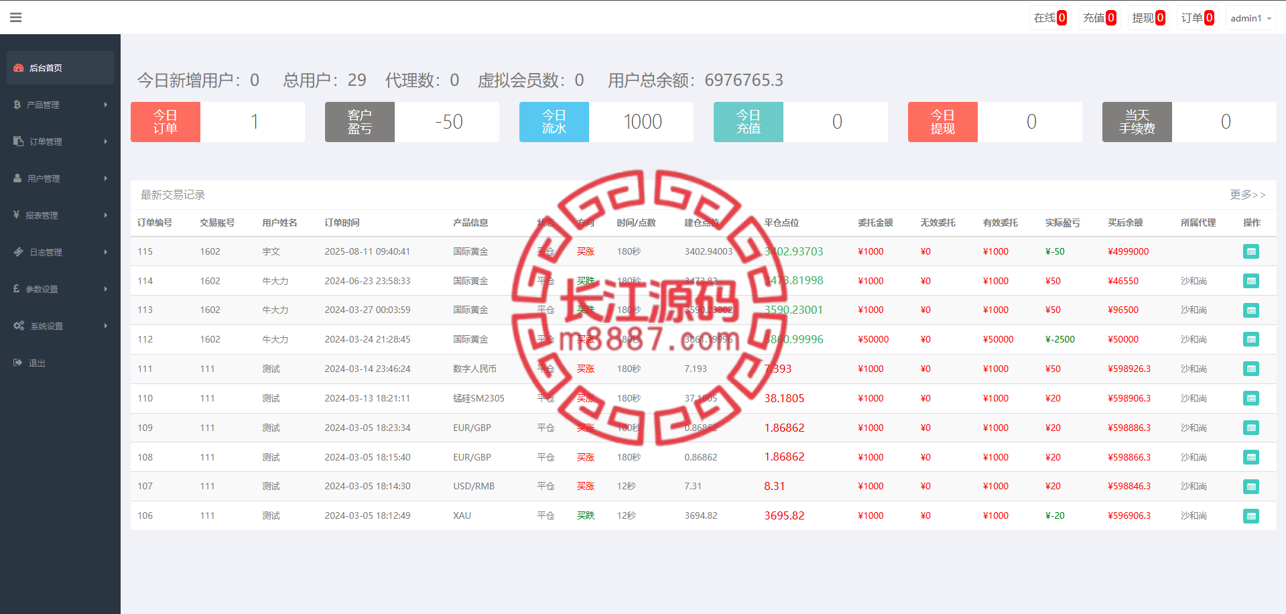Open details icon for order 114
The width and height of the screenshot is (1286, 614).
[x=1250, y=281]
